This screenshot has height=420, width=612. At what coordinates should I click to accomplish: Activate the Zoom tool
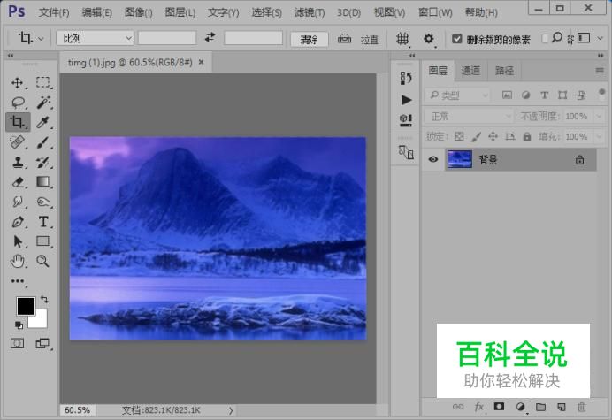[x=42, y=261]
